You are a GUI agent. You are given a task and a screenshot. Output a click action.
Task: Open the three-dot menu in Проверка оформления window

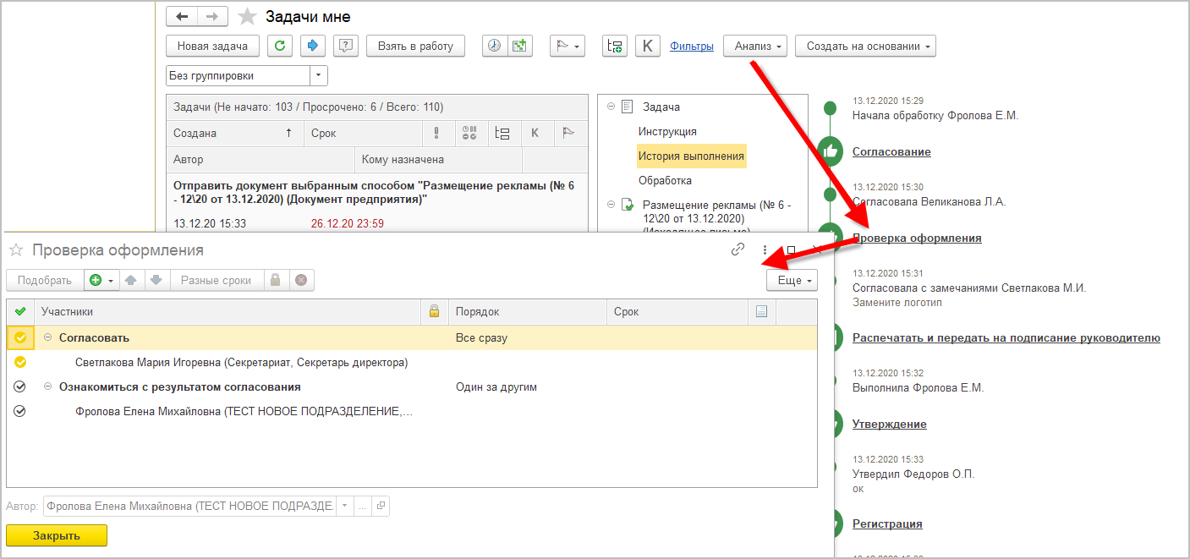765,250
